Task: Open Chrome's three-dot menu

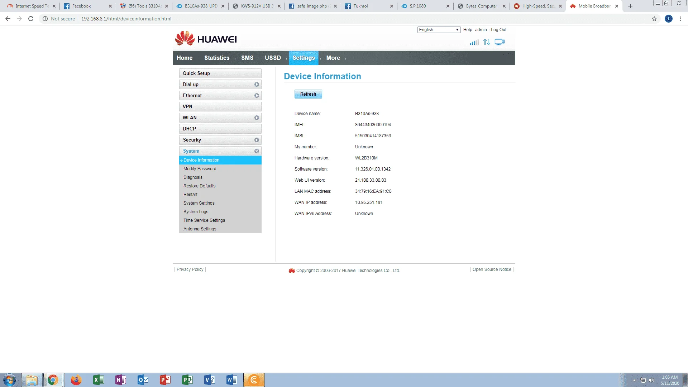Action: [680, 19]
